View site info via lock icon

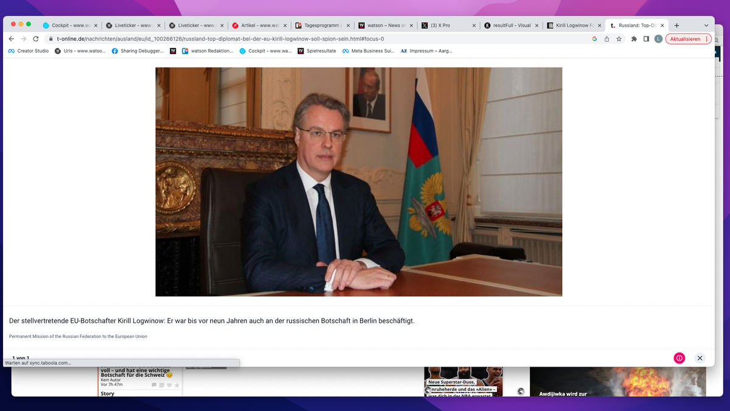(52, 39)
